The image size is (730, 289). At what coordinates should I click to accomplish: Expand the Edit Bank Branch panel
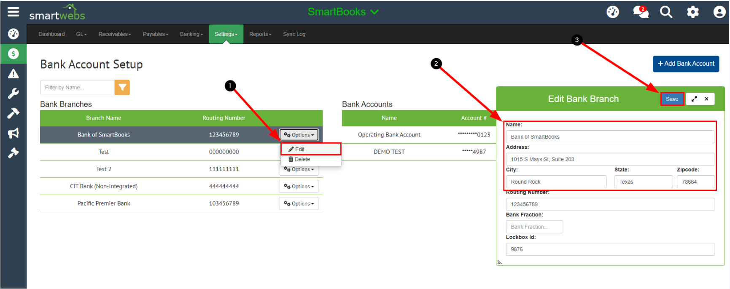tap(694, 99)
